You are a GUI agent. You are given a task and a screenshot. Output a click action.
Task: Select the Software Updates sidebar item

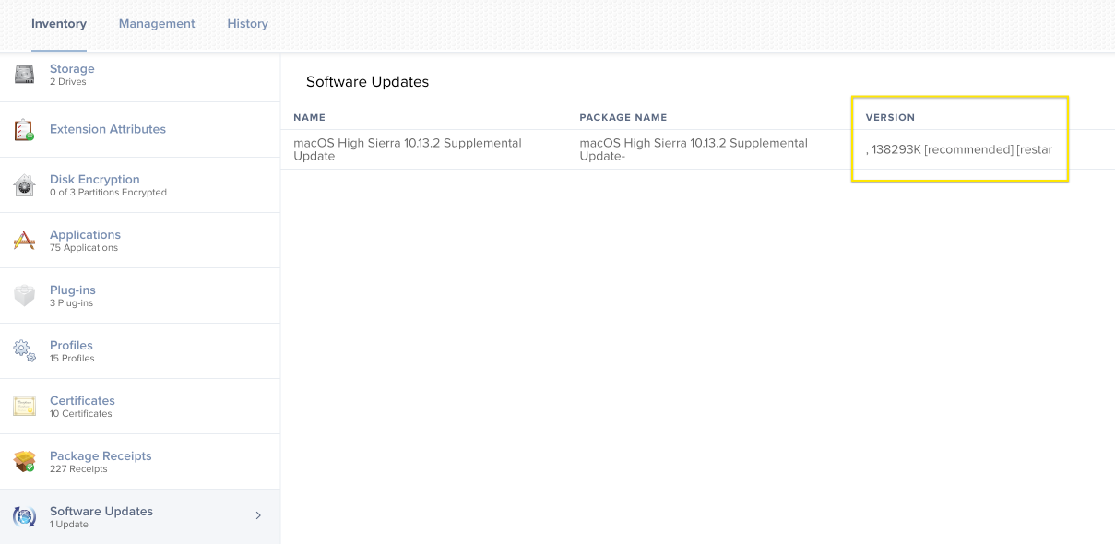point(140,517)
